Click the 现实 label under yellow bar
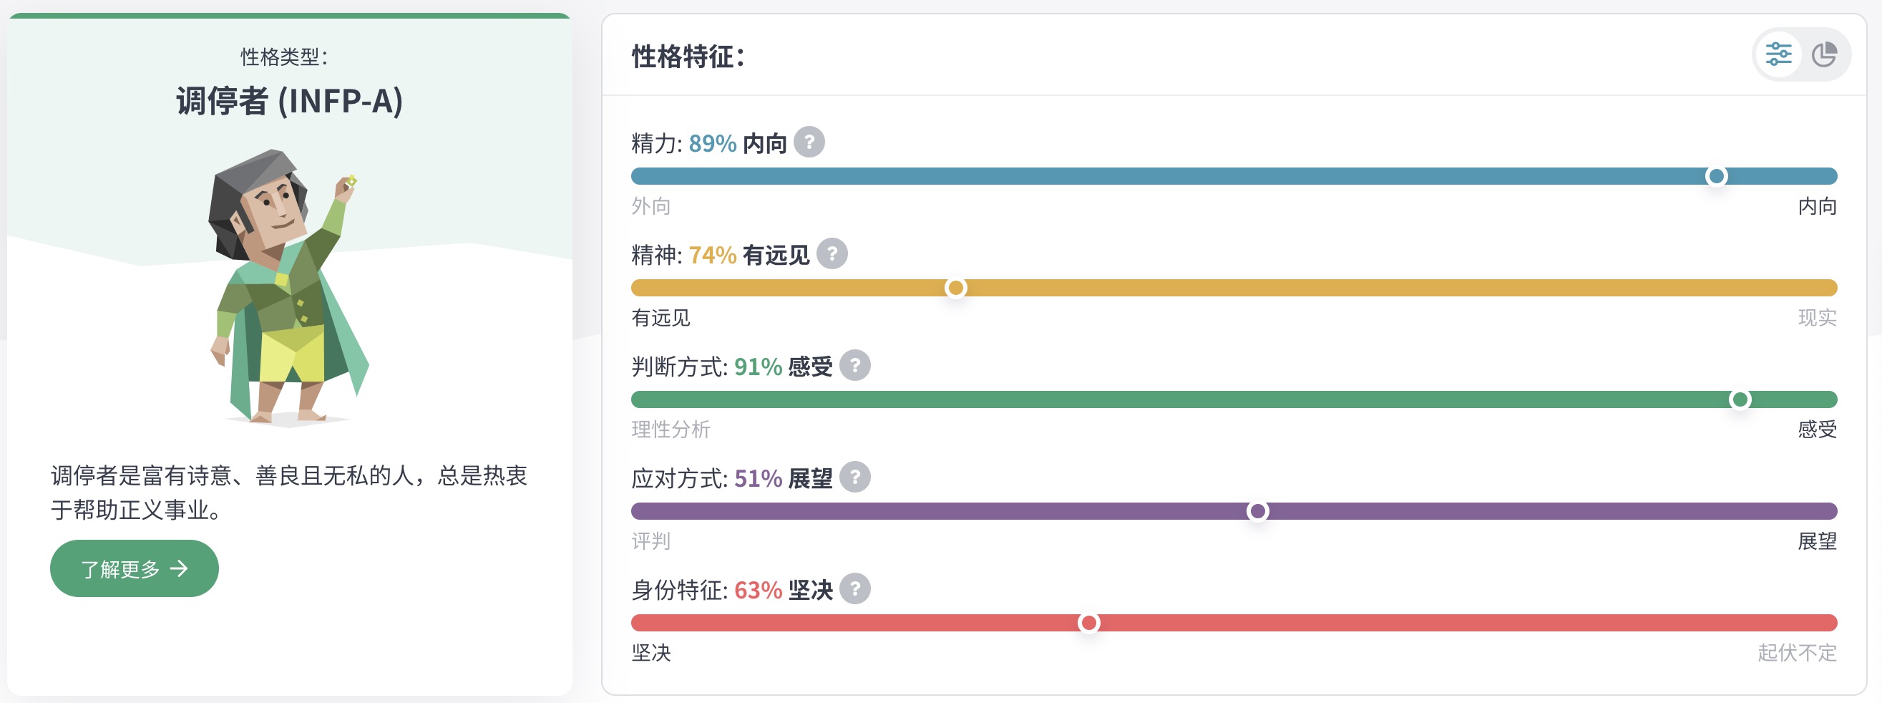Viewport: 1882px width, 703px height. point(1817,318)
